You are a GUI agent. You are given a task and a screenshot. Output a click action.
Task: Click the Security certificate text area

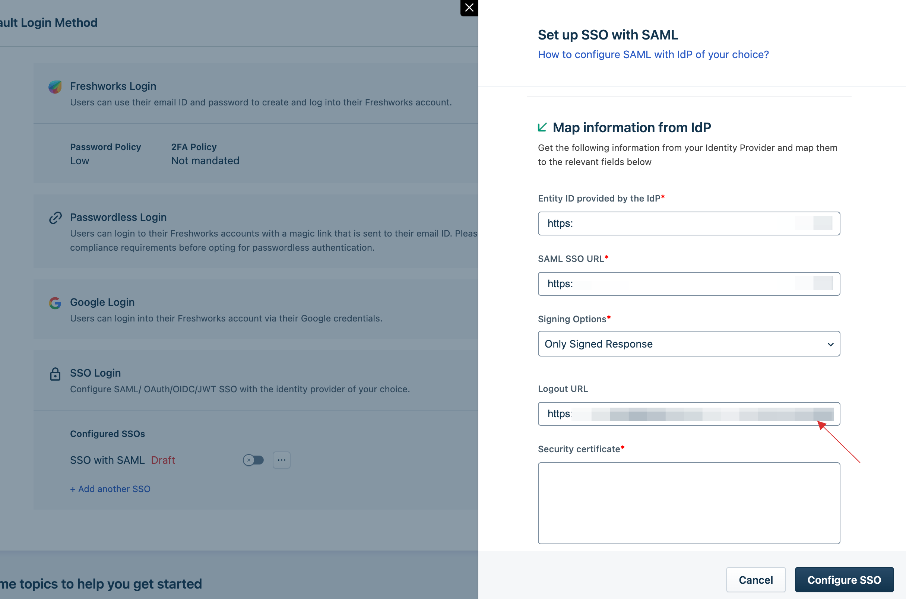click(689, 503)
